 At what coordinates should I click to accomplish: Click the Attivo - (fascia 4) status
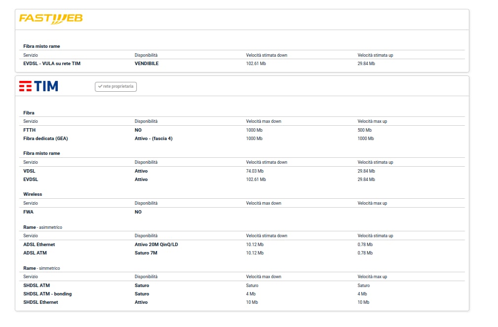tap(154, 139)
